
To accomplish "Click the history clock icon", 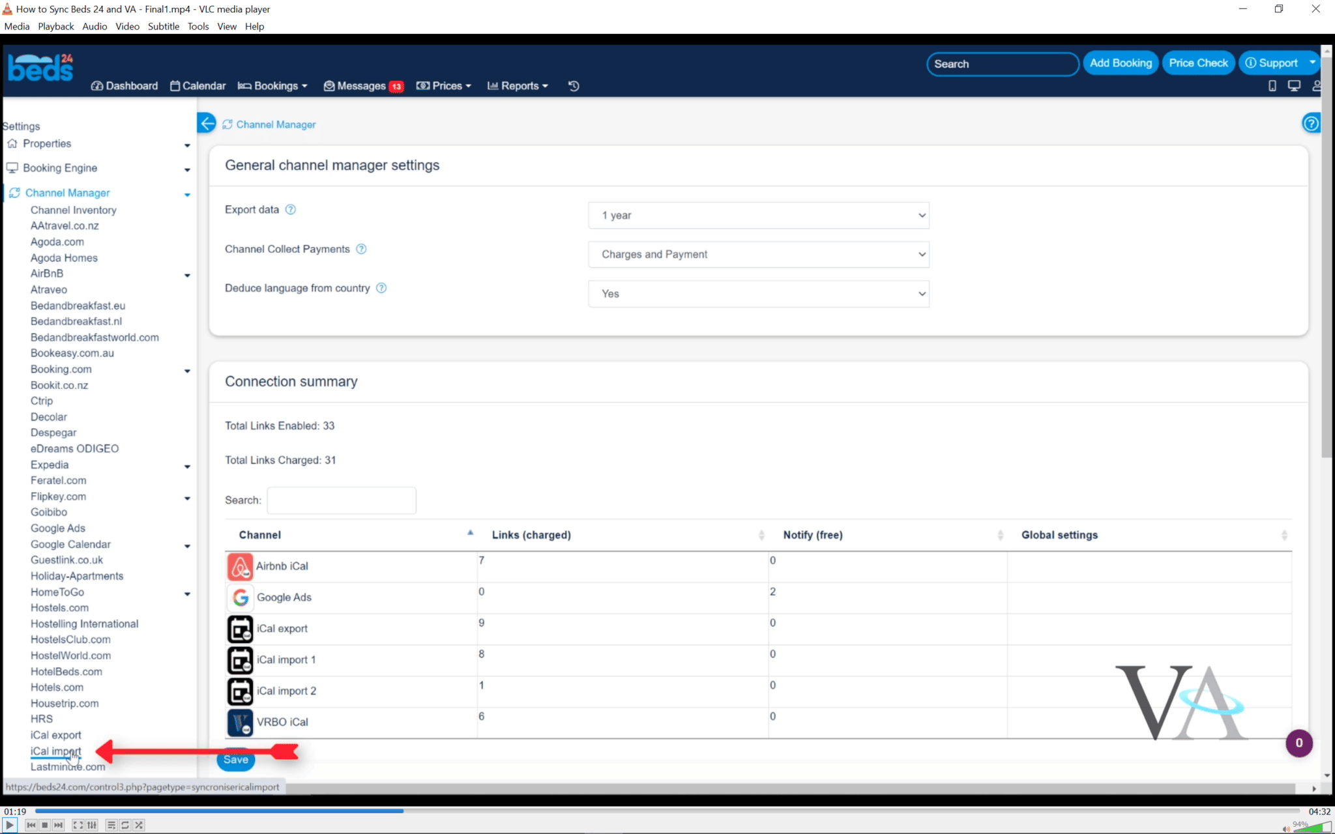I will click(574, 86).
